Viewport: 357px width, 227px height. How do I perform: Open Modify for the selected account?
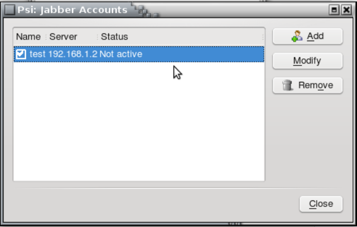point(307,61)
